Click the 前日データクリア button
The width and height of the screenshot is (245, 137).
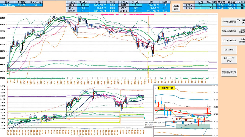click(x=229, y=59)
